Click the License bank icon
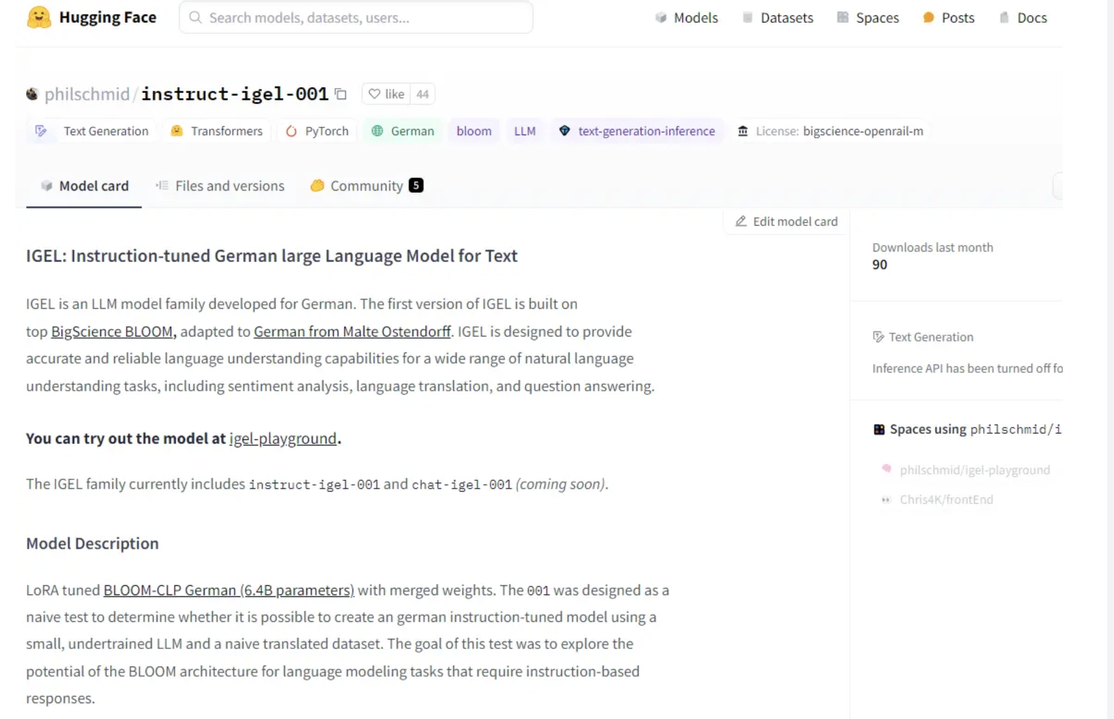 coord(743,131)
